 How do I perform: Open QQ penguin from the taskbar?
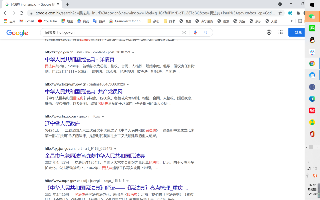[x=312, y=40]
